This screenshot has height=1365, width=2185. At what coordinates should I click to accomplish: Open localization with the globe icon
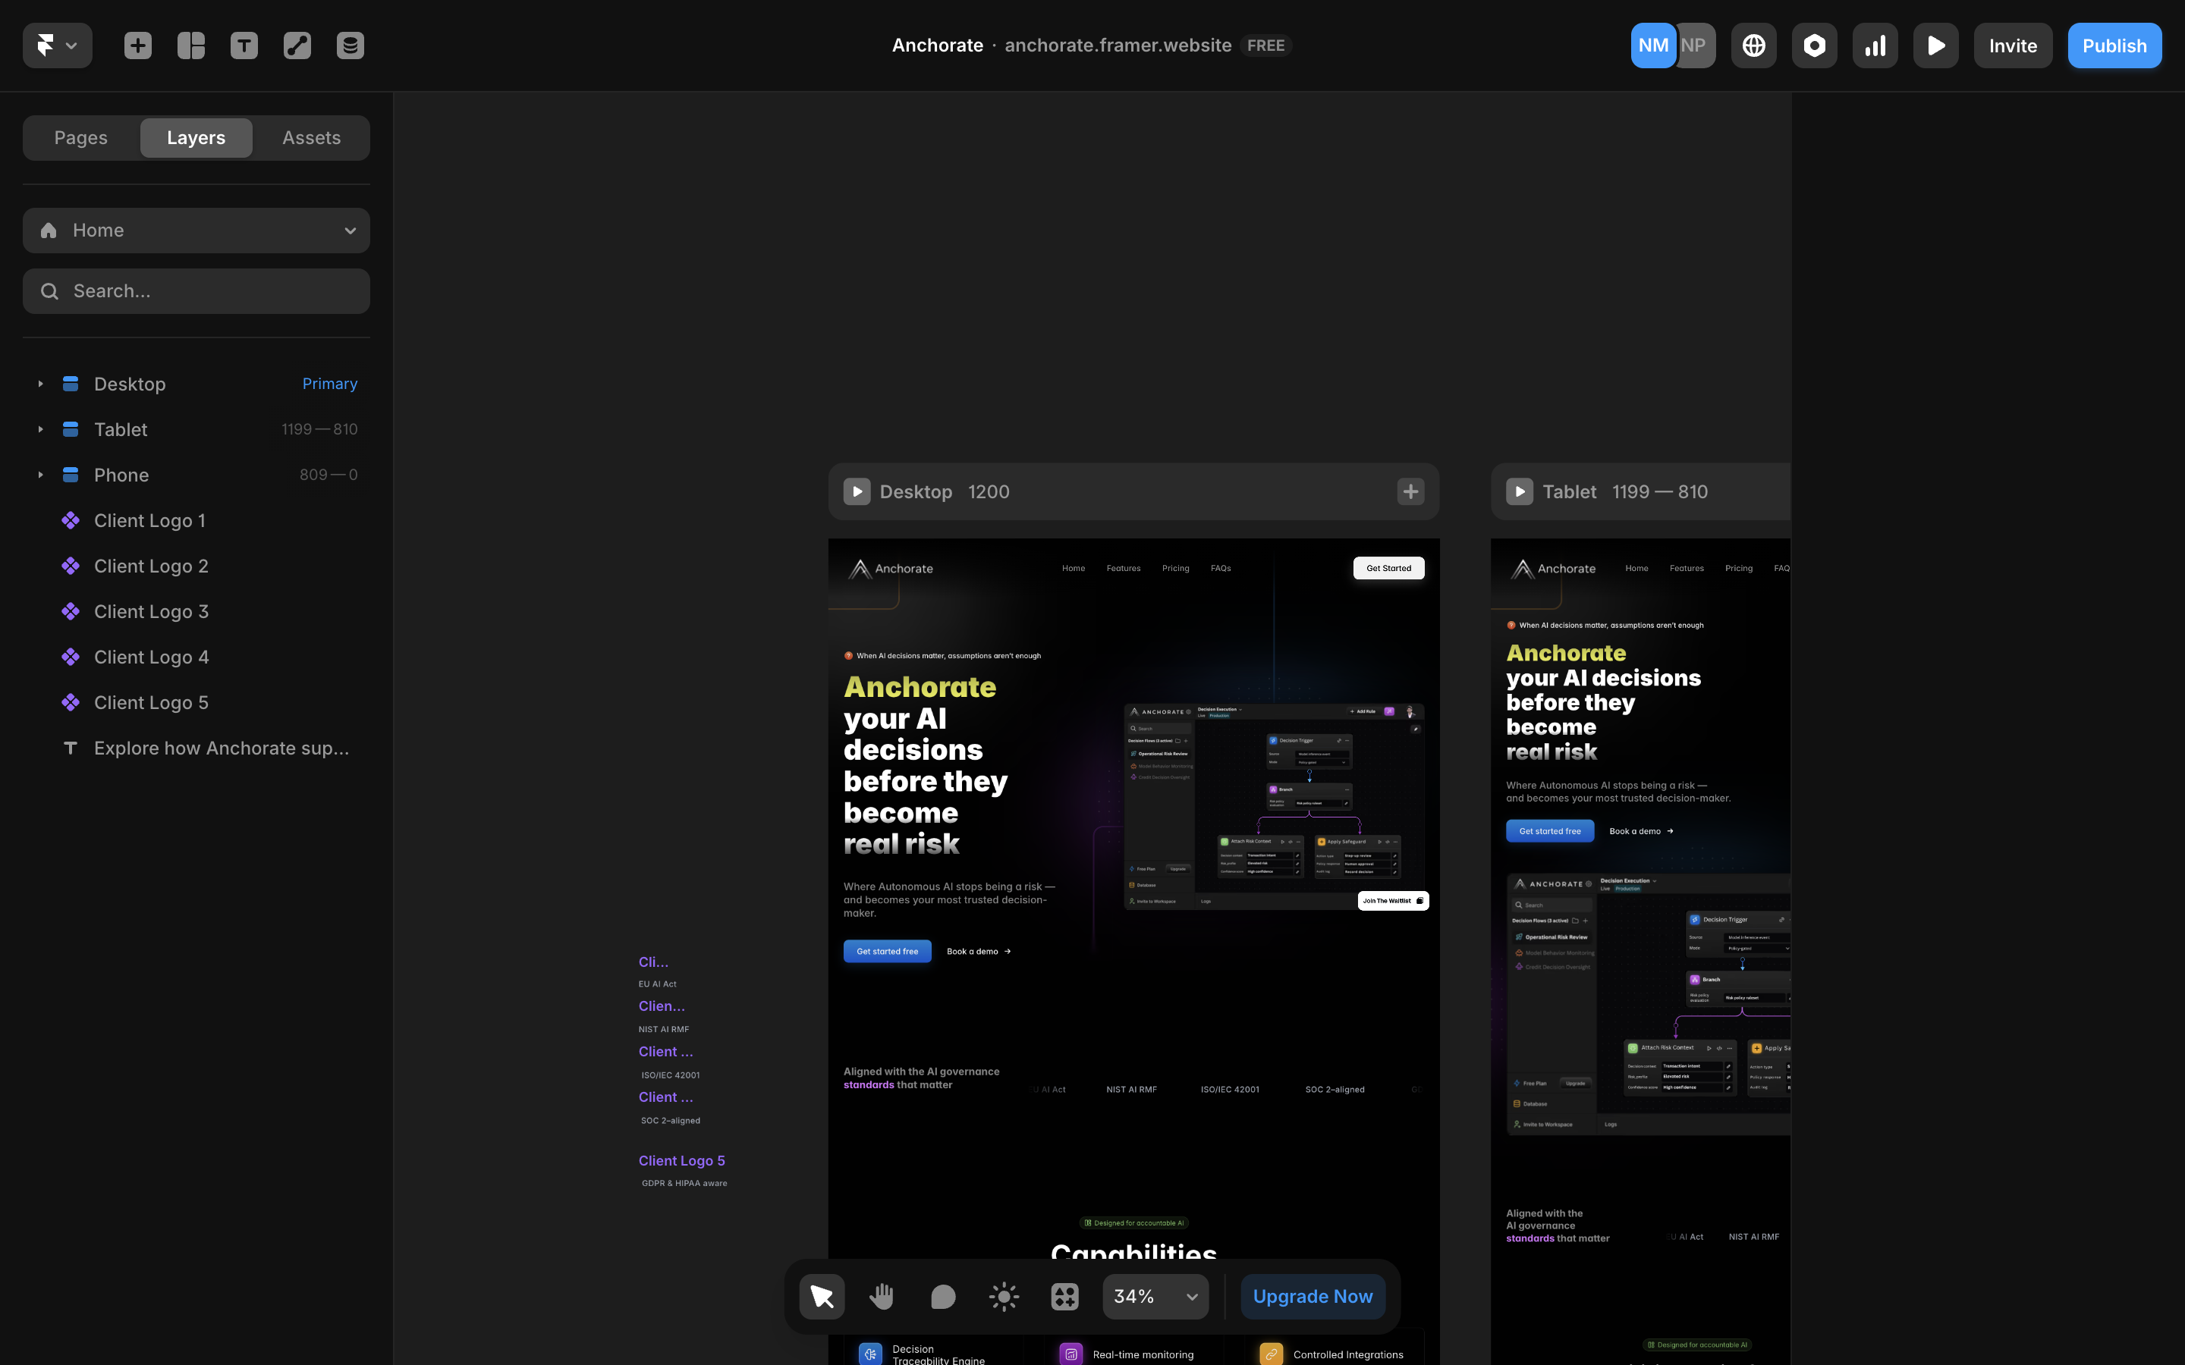(x=1753, y=44)
